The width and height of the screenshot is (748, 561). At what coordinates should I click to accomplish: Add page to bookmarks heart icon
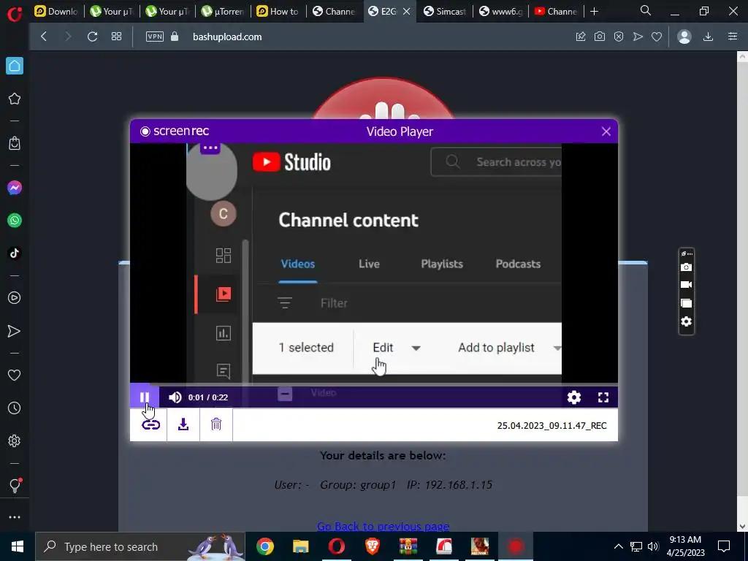pyautogui.click(x=657, y=37)
